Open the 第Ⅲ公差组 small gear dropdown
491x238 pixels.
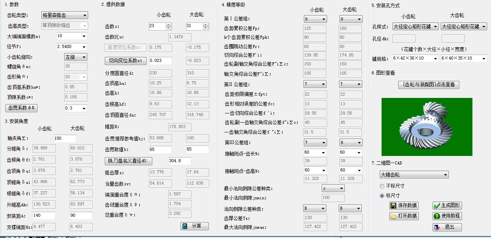[315, 142]
